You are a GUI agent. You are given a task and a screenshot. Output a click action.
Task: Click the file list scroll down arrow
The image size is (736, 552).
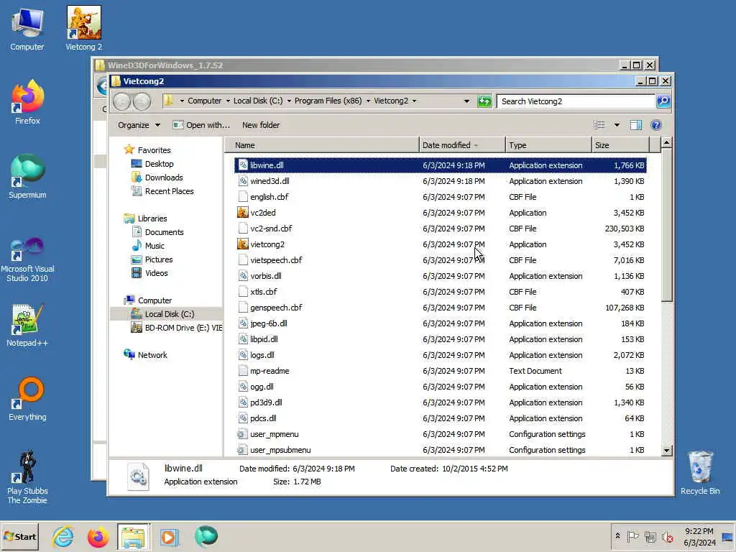click(666, 450)
